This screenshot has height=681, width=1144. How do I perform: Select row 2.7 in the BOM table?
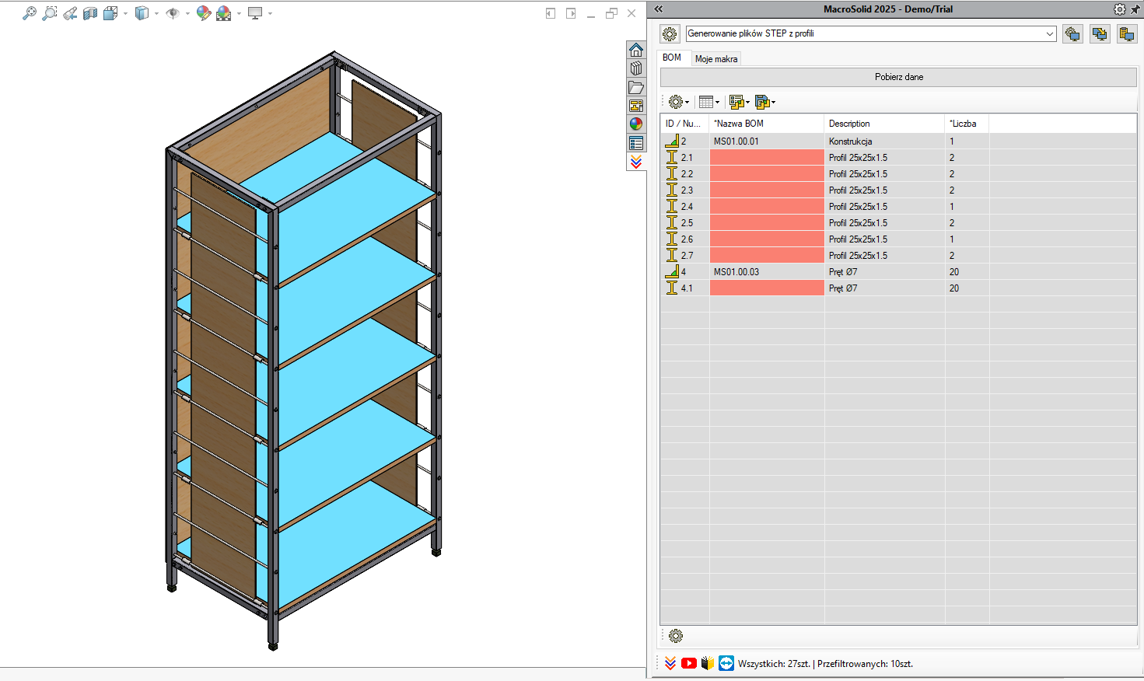point(898,256)
